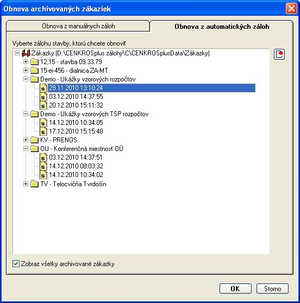300x303 pixels.
Task: Select Demo - Ukážky vzorových rozpočtov label
Action: pyautogui.click(x=88, y=79)
